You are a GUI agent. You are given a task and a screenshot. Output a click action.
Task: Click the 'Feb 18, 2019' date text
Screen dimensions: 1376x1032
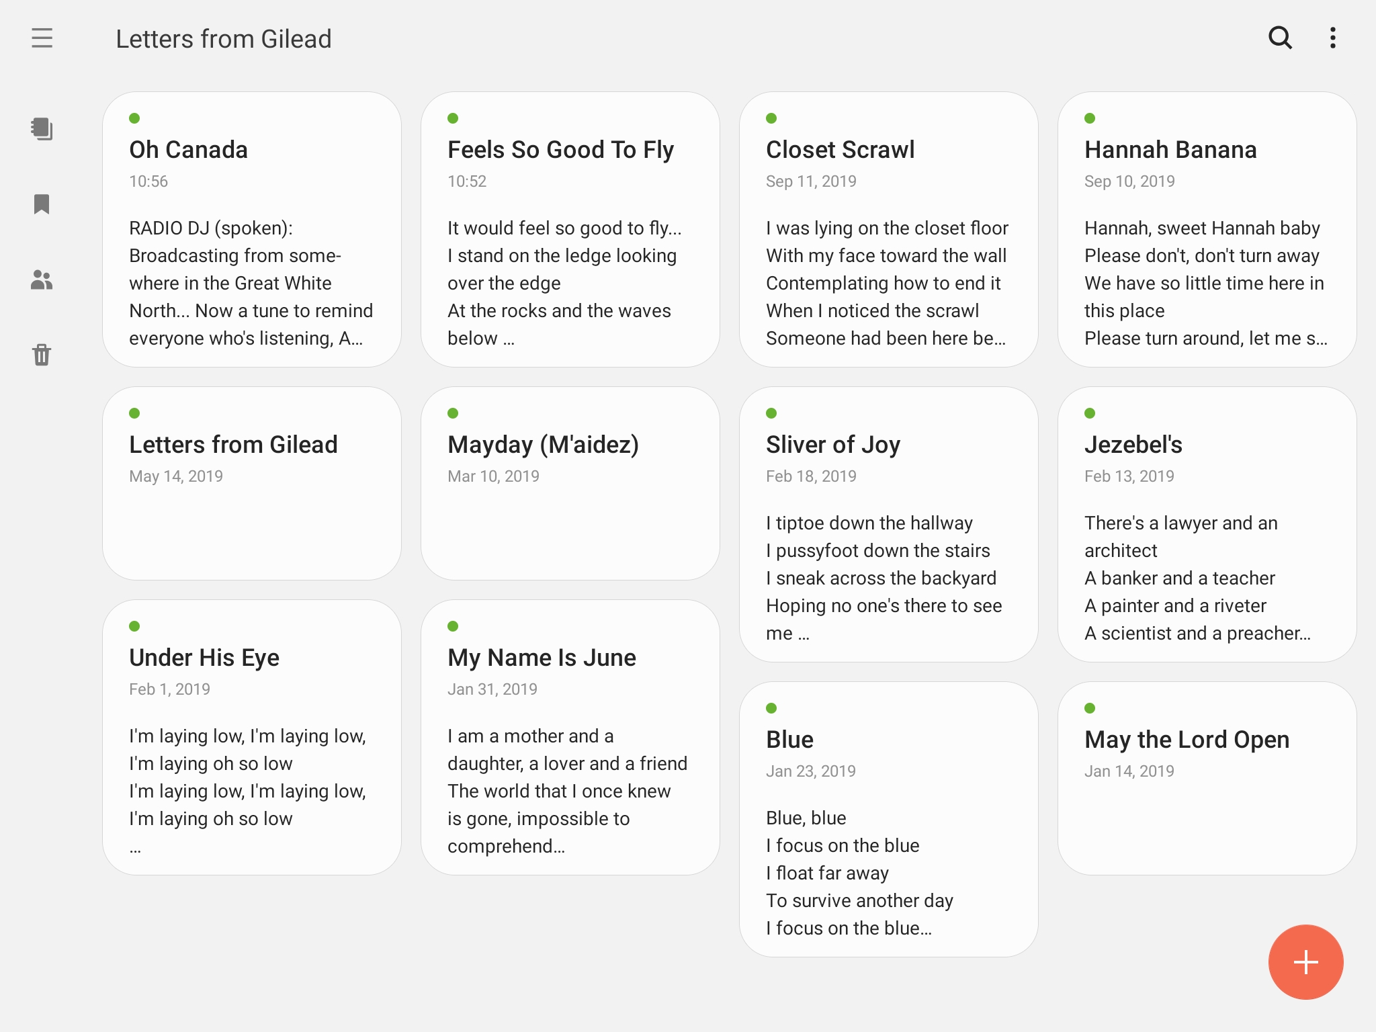(811, 476)
